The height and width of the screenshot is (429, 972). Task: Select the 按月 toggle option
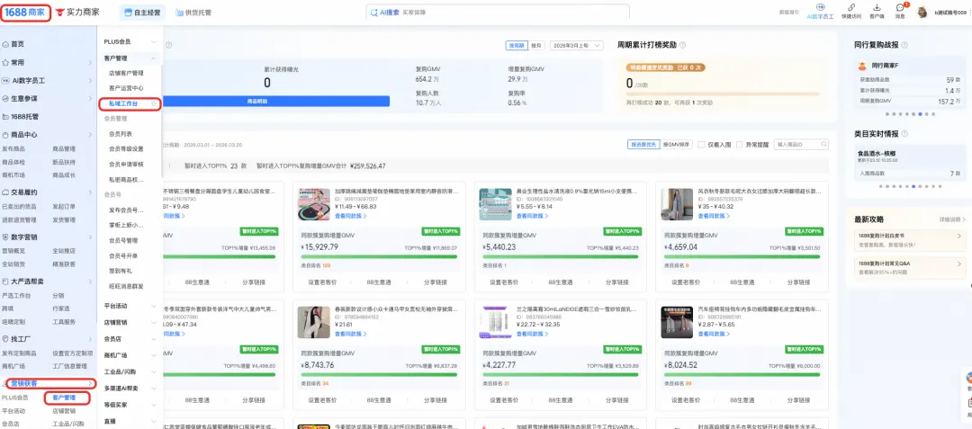[x=536, y=46]
